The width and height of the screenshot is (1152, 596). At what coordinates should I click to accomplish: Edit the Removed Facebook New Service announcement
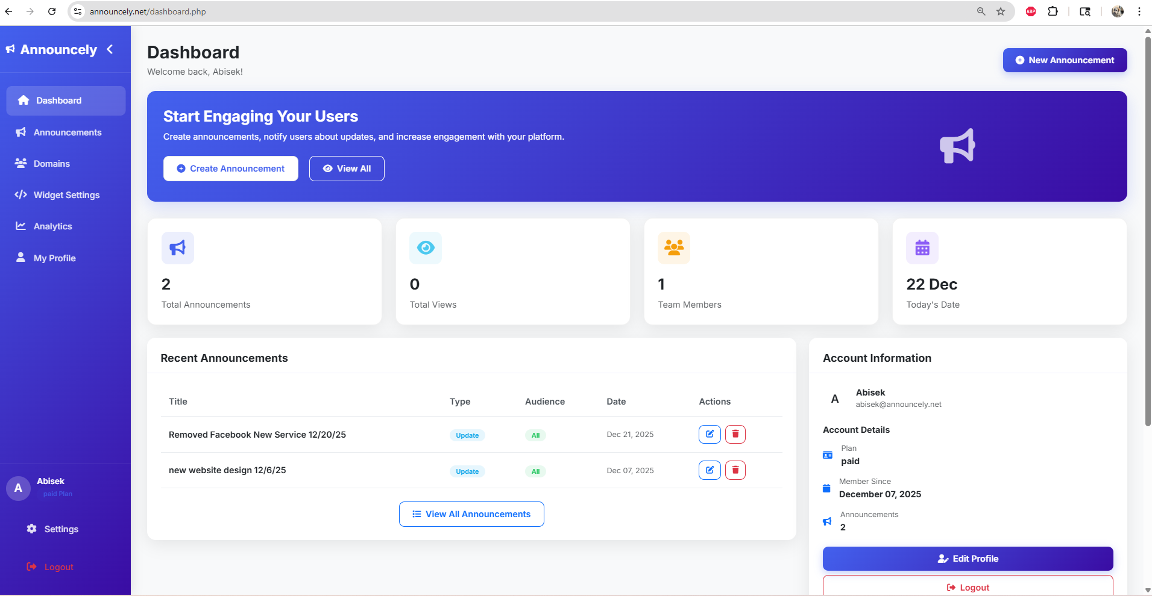[710, 434]
